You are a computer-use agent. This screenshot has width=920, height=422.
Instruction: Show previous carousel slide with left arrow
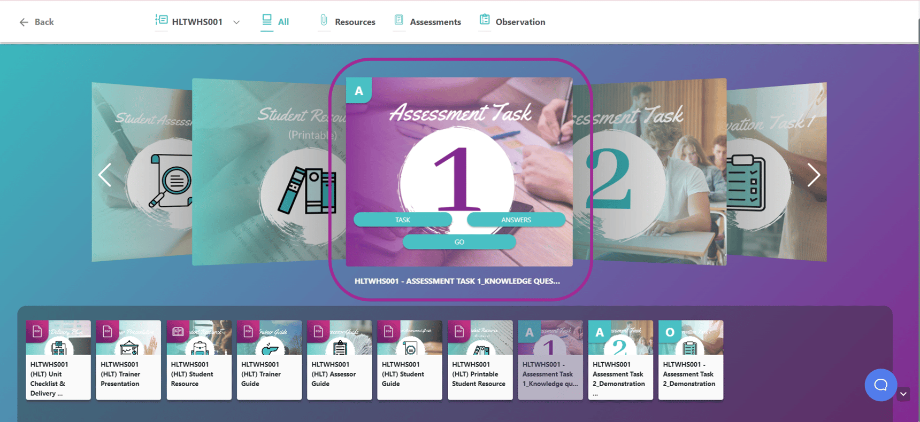coord(105,175)
